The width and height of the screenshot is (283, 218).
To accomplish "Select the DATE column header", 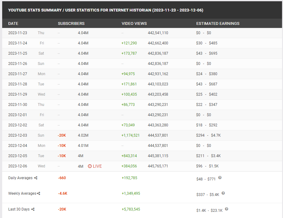I will click(x=13, y=23).
